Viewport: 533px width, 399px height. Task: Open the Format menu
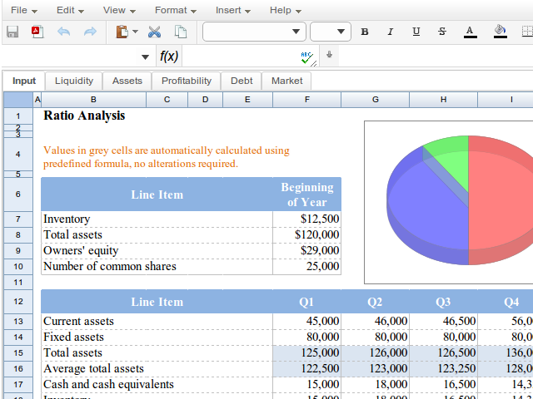[175, 10]
